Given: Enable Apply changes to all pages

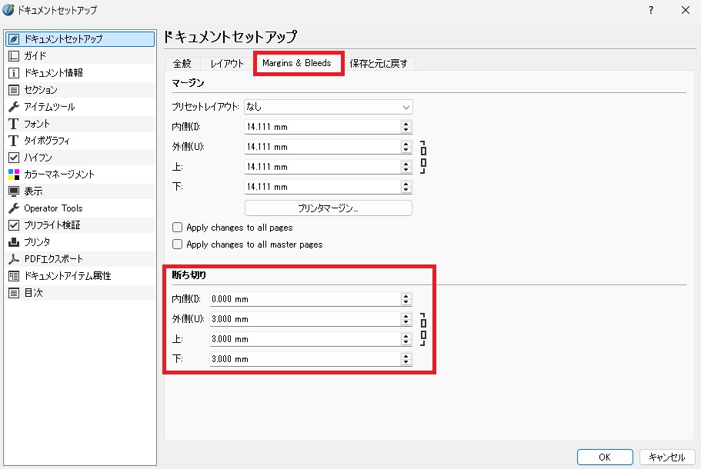Looking at the screenshot, I should click(178, 228).
